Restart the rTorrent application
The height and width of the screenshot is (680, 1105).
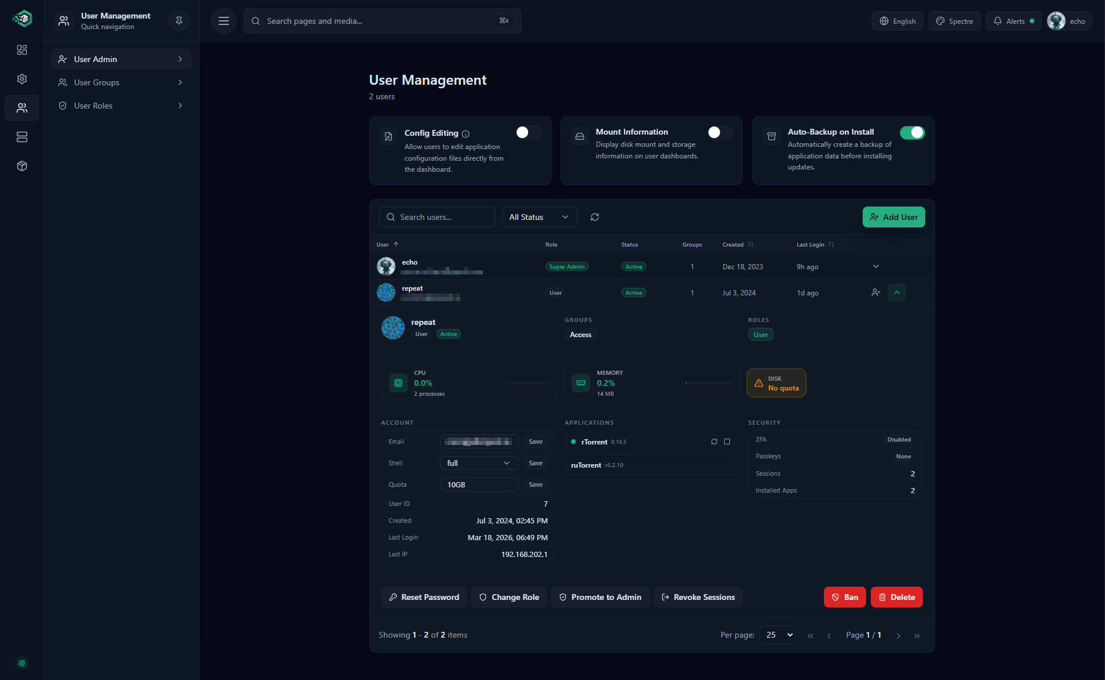(x=715, y=442)
